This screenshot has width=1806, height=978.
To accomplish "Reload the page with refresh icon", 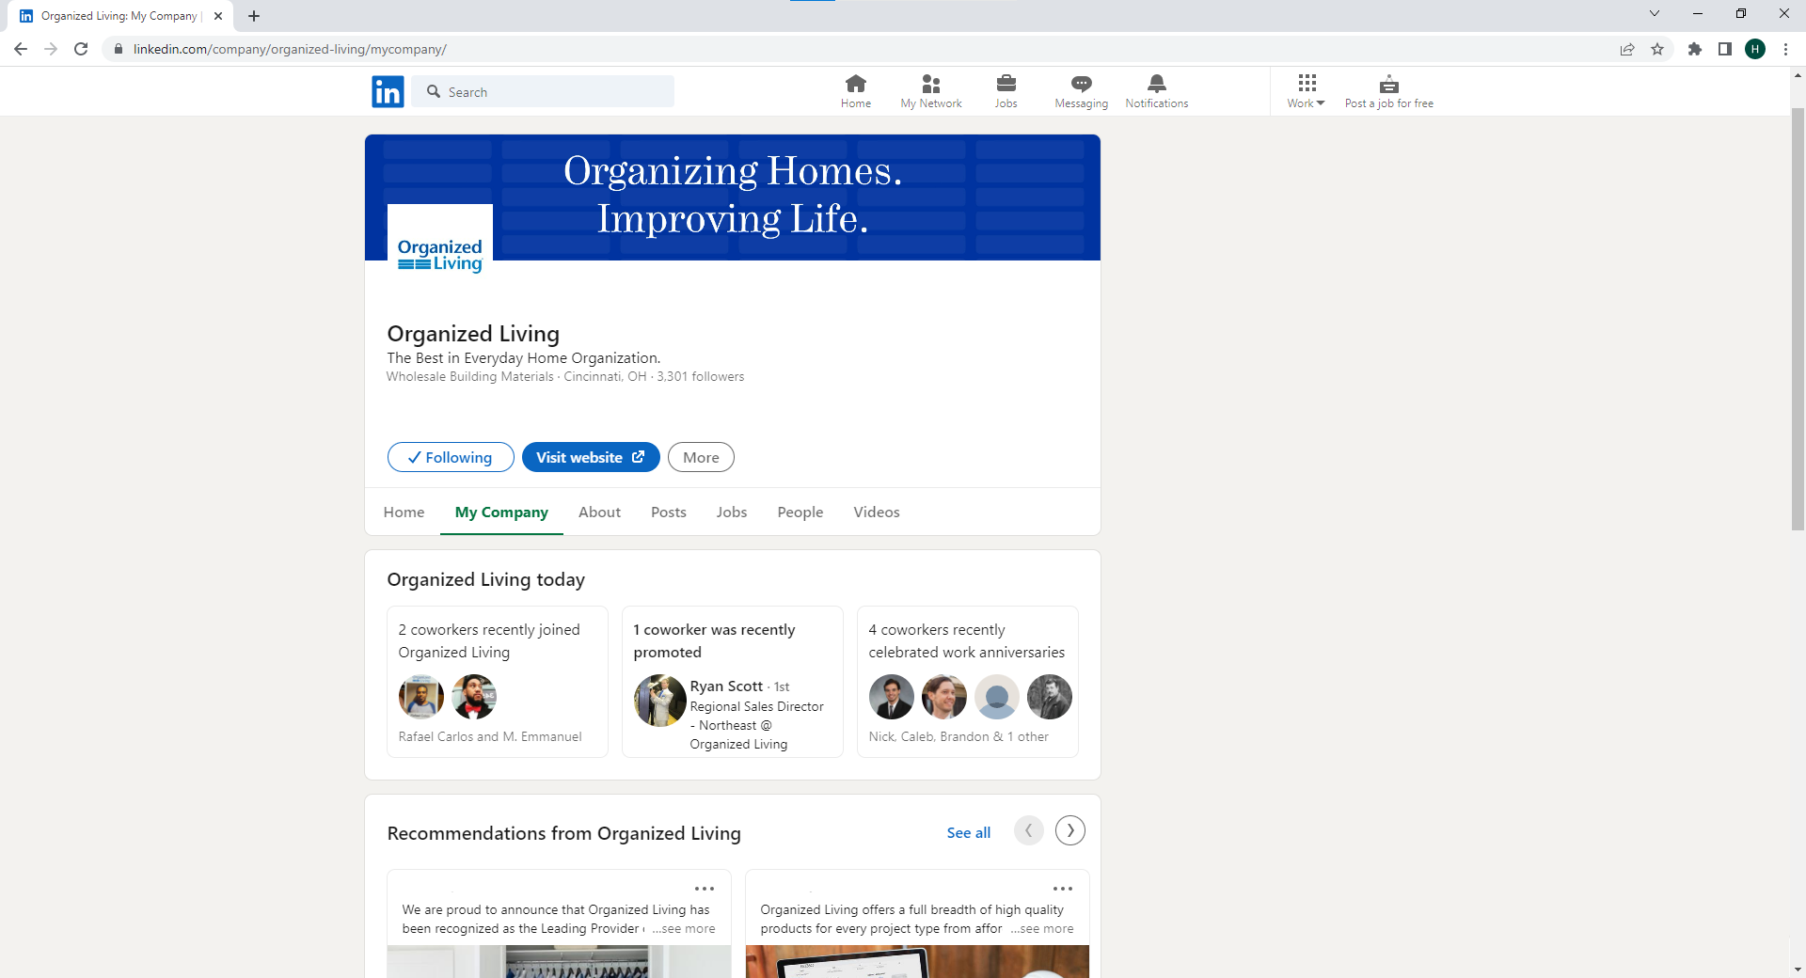I will 81,49.
